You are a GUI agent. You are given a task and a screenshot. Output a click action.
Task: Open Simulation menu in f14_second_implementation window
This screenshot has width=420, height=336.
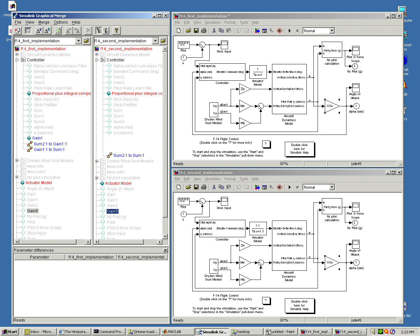pos(213,179)
